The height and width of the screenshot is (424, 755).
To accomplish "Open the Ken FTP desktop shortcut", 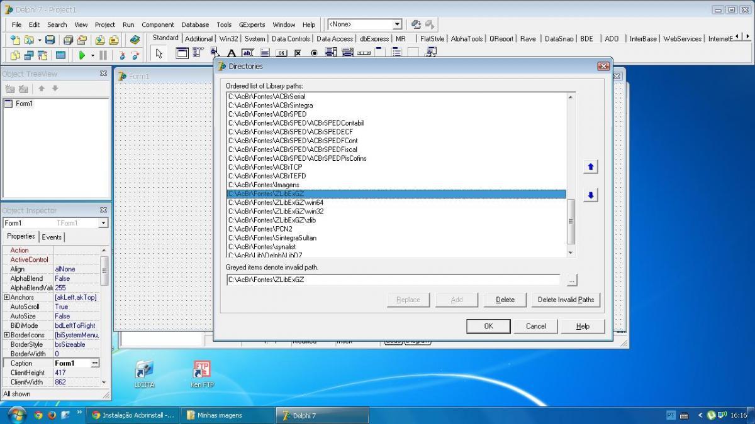I will 201,374.
